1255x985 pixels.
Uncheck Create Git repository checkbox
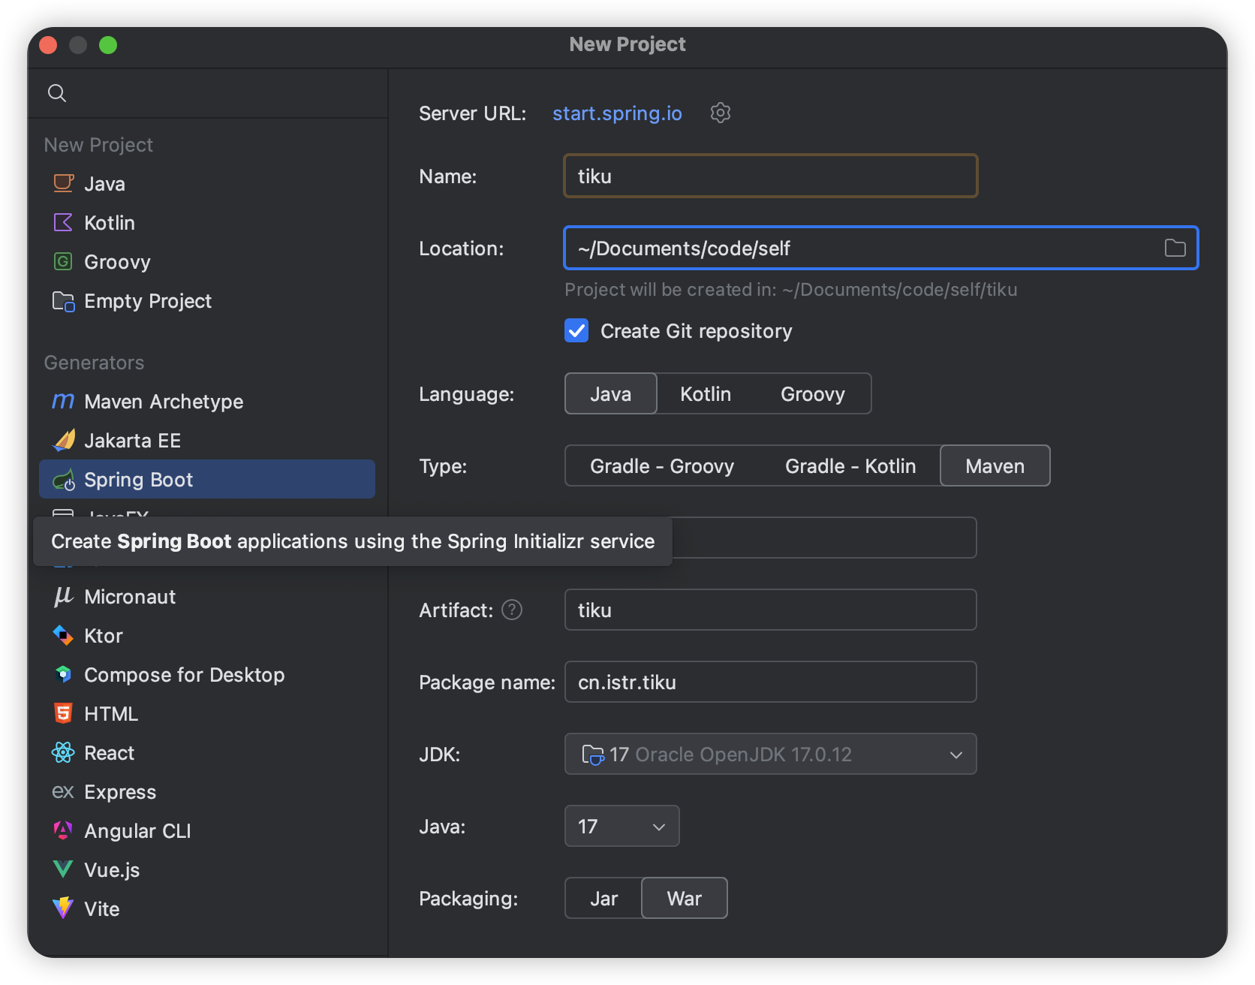click(576, 331)
